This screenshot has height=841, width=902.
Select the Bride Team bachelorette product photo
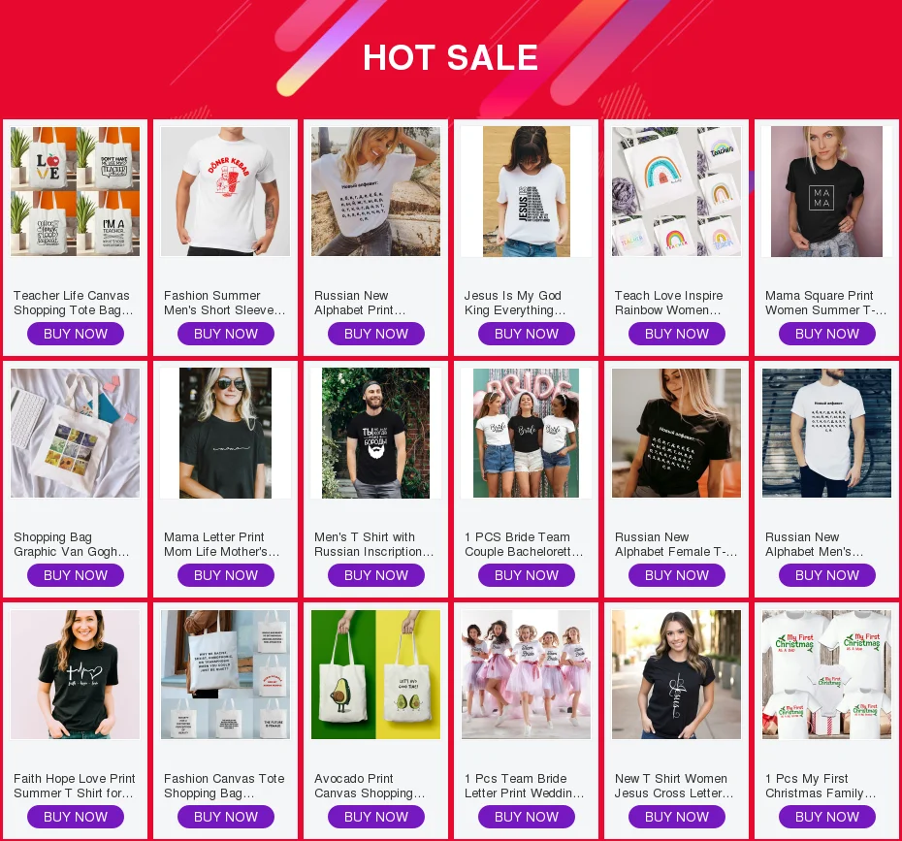[x=527, y=434]
